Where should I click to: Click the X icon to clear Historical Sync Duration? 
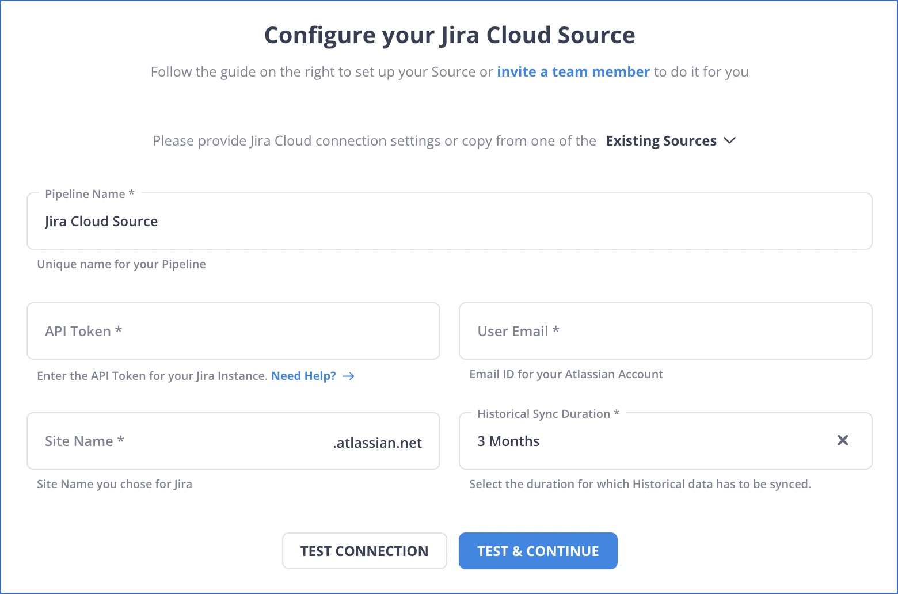pyautogui.click(x=843, y=440)
